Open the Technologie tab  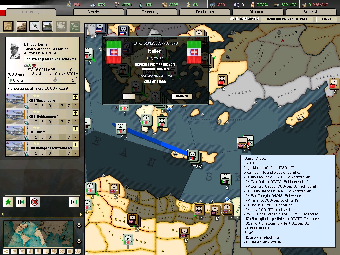(152, 12)
